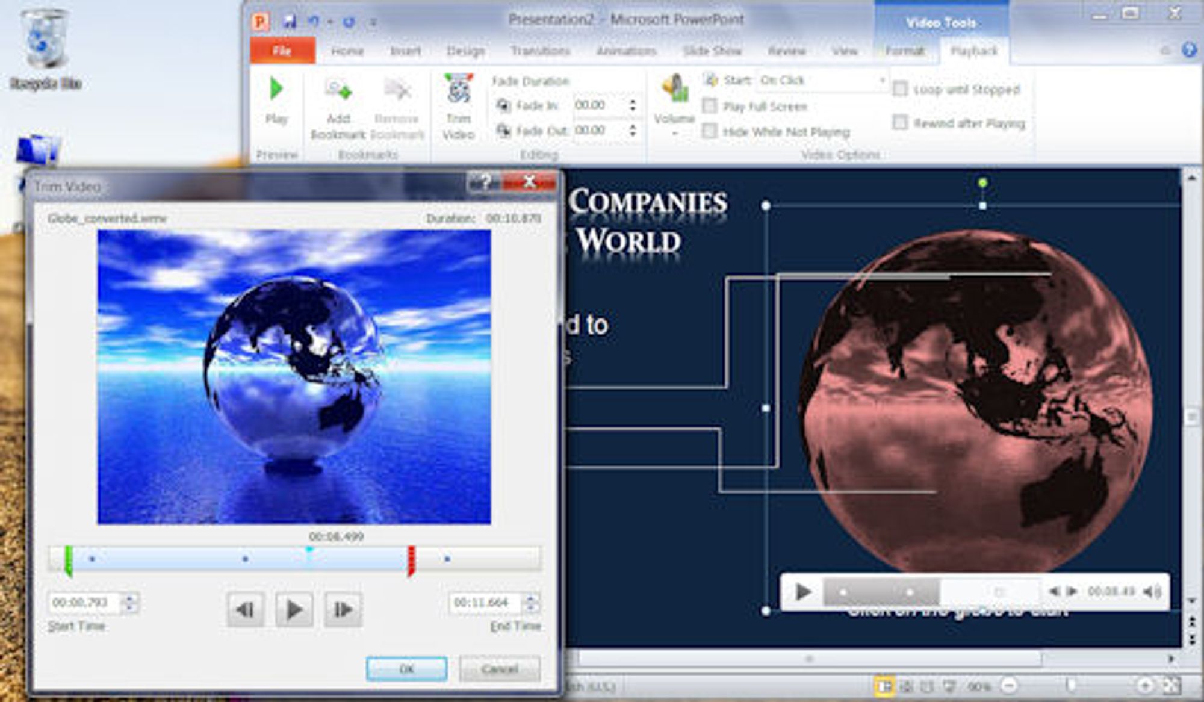1204x702 pixels.
Task: Enable Hide While Not Playing checkbox
Action: 710,131
